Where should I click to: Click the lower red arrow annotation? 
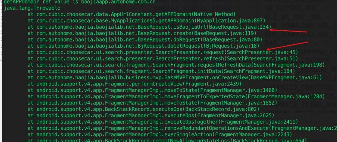(287, 46)
